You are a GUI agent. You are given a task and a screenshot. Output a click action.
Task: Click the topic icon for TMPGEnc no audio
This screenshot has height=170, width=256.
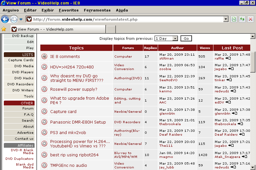click(44, 165)
